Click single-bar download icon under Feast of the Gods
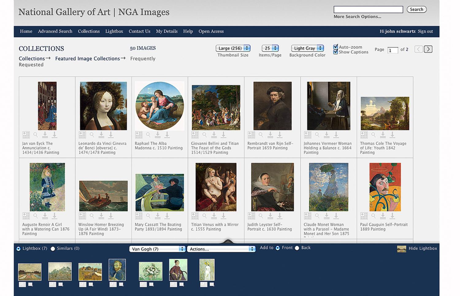This screenshot has height=296, width=460. point(223,135)
